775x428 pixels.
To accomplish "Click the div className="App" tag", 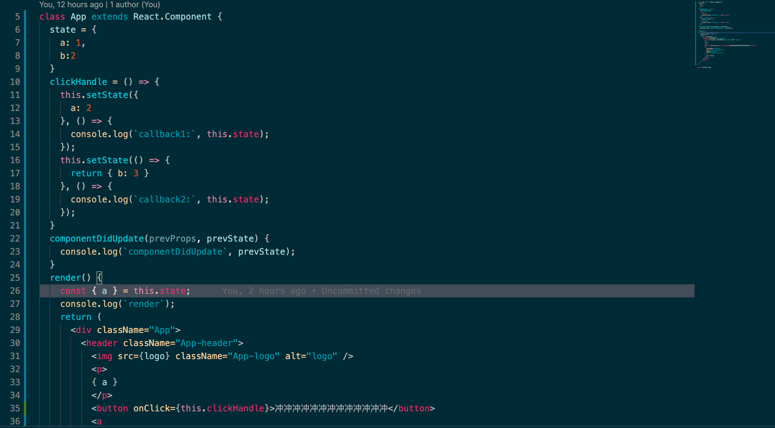I will [125, 330].
